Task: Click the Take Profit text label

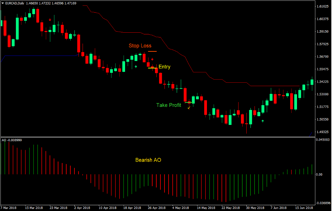Action: pyautogui.click(x=168, y=105)
